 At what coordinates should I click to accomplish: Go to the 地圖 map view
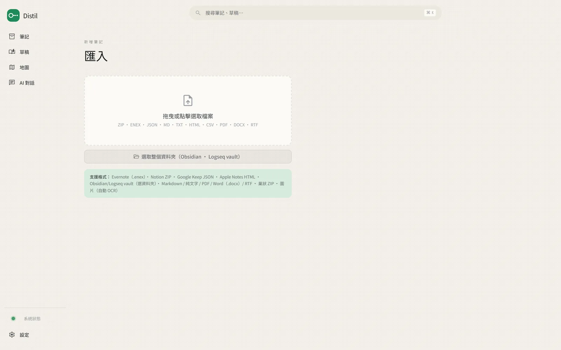click(35, 68)
